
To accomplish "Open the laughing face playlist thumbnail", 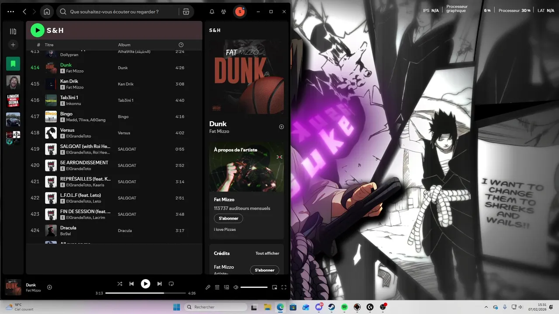I will [13, 82].
